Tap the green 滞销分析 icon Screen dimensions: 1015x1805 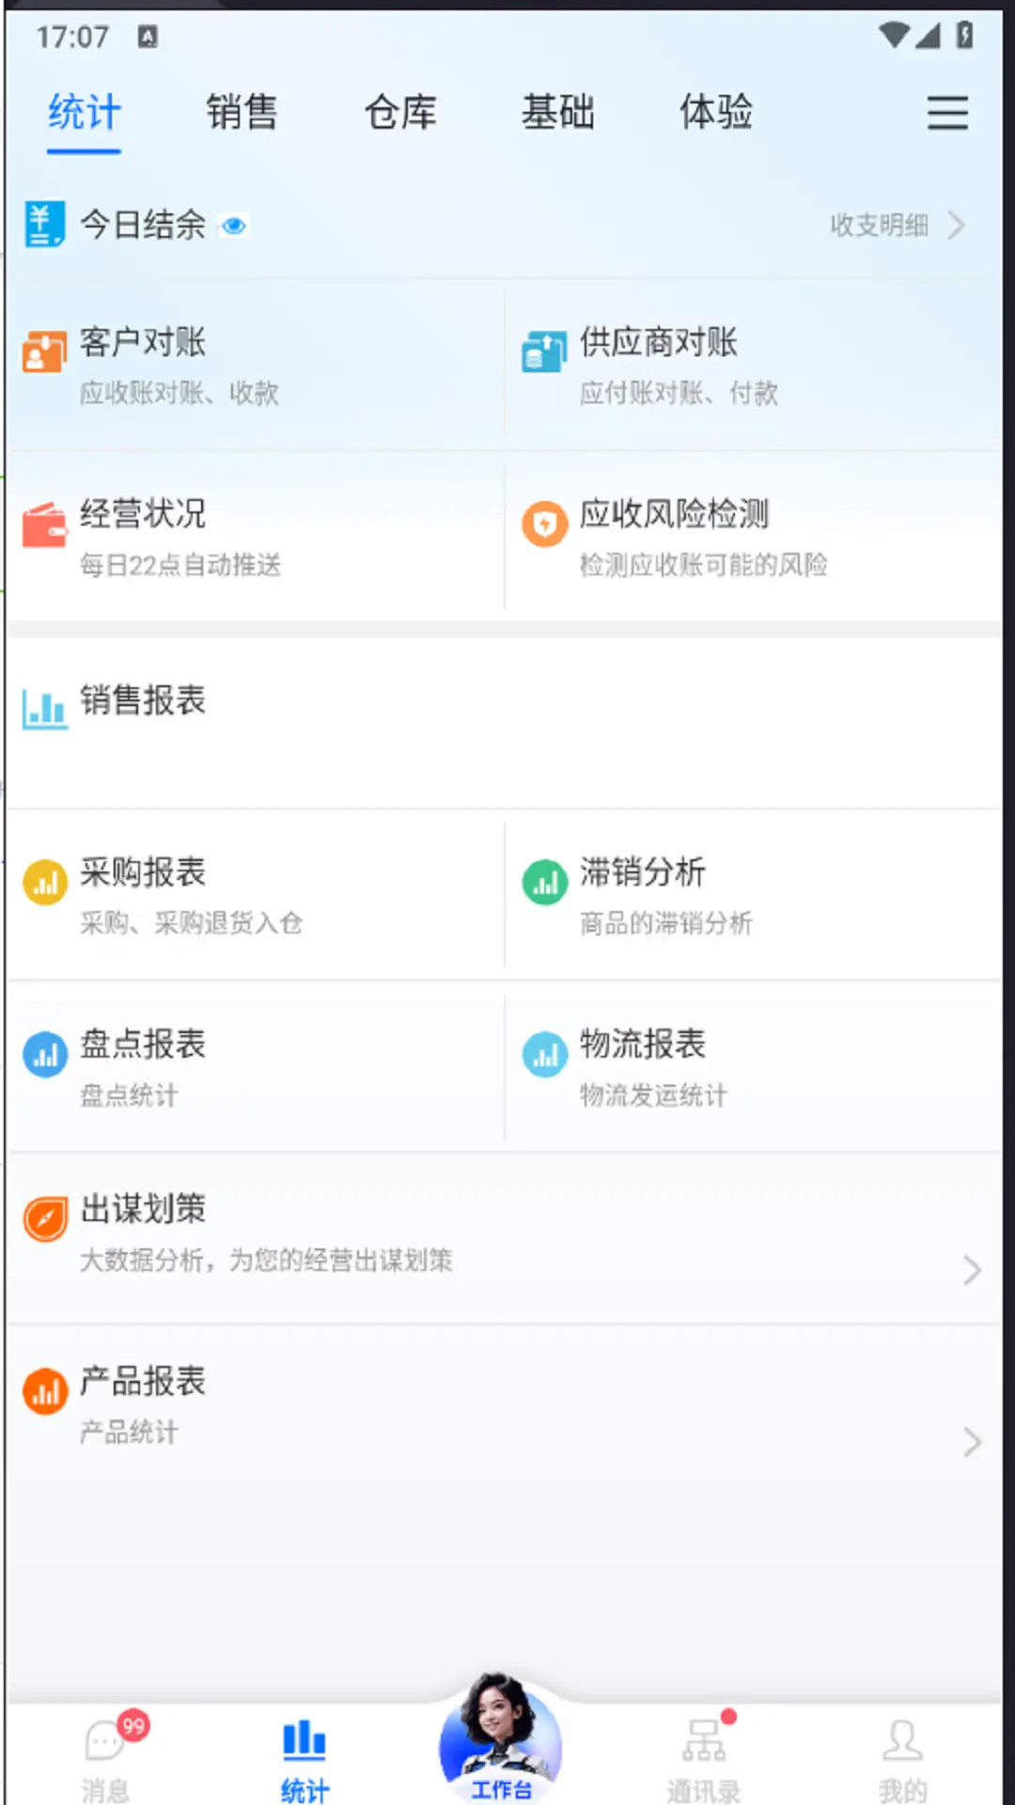[545, 883]
